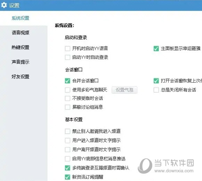The width and height of the screenshot is (202, 181).
Task: Click the 基本设置 section heading
Action: coord(74,120)
